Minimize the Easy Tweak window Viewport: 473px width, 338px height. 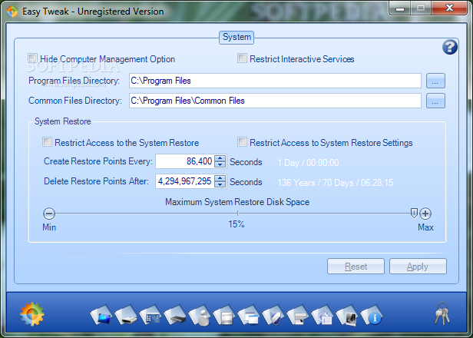click(400, 8)
